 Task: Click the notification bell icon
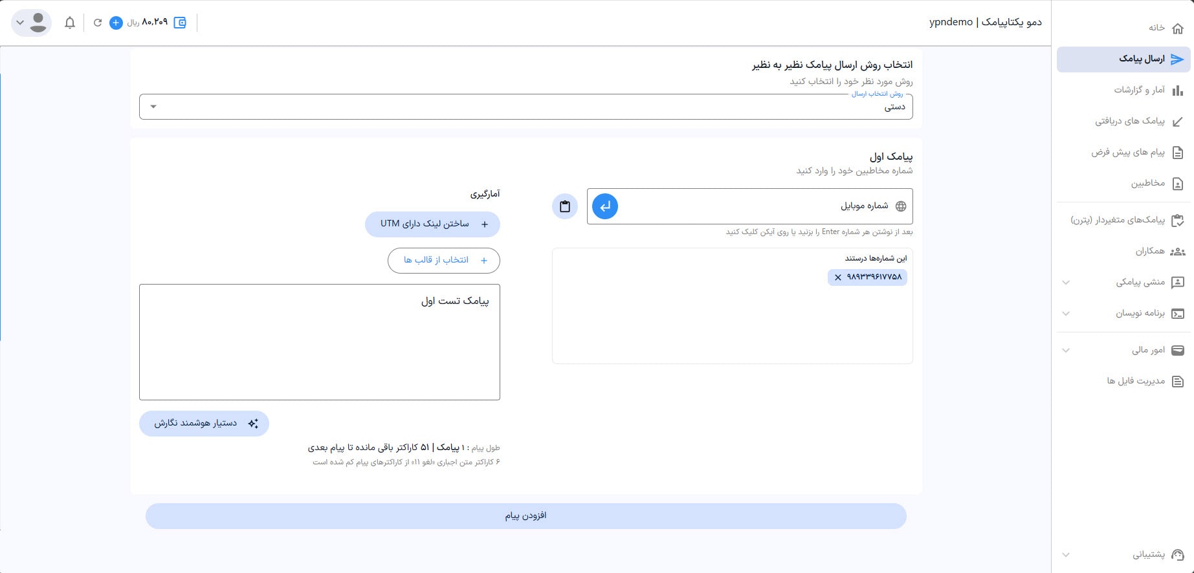(x=70, y=23)
